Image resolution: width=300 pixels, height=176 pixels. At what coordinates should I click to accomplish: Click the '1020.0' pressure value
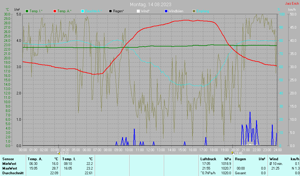click(226, 173)
